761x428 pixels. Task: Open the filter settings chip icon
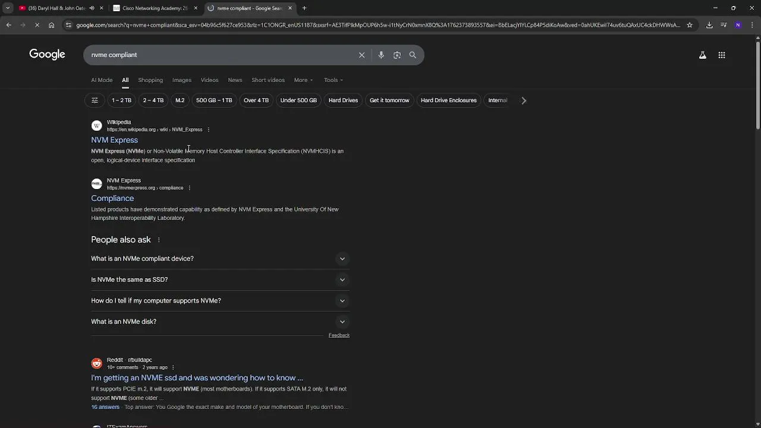[x=95, y=100]
